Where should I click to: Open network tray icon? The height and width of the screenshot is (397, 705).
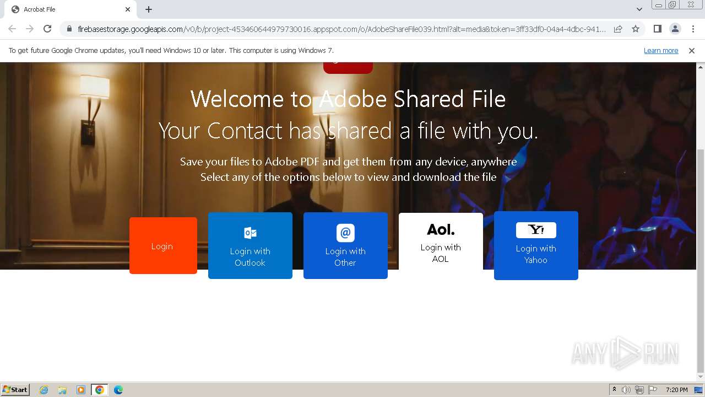(639, 390)
